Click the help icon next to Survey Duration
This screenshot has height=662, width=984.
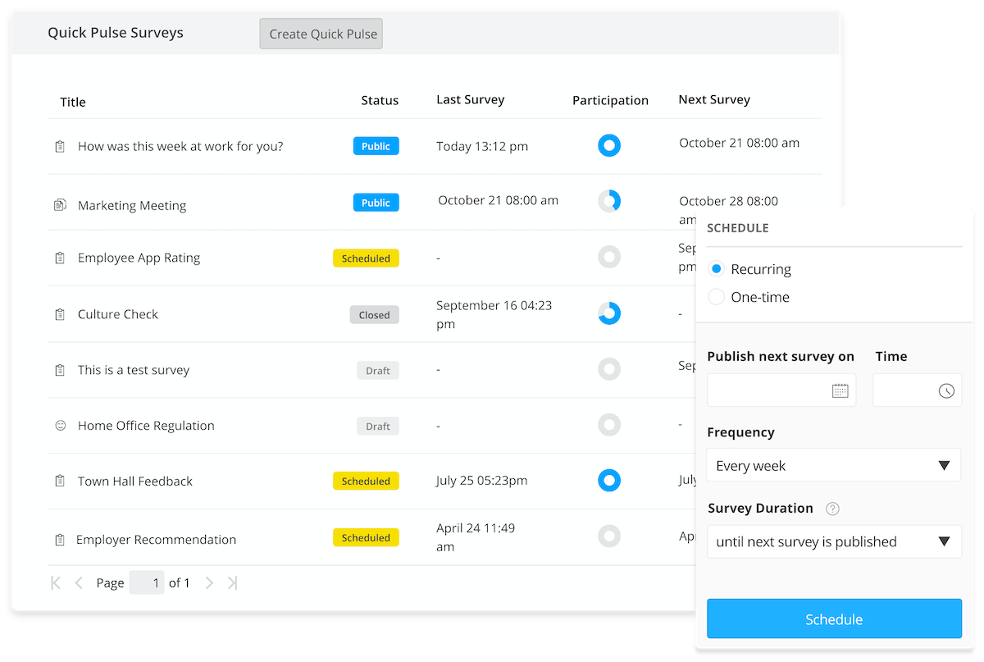(x=832, y=509)
